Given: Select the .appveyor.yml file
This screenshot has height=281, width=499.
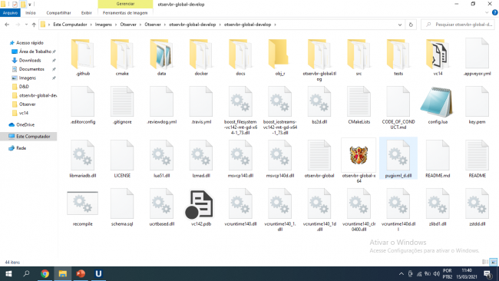Looking at the screenshot, I should pyautogui.click(x=477, y=58).
